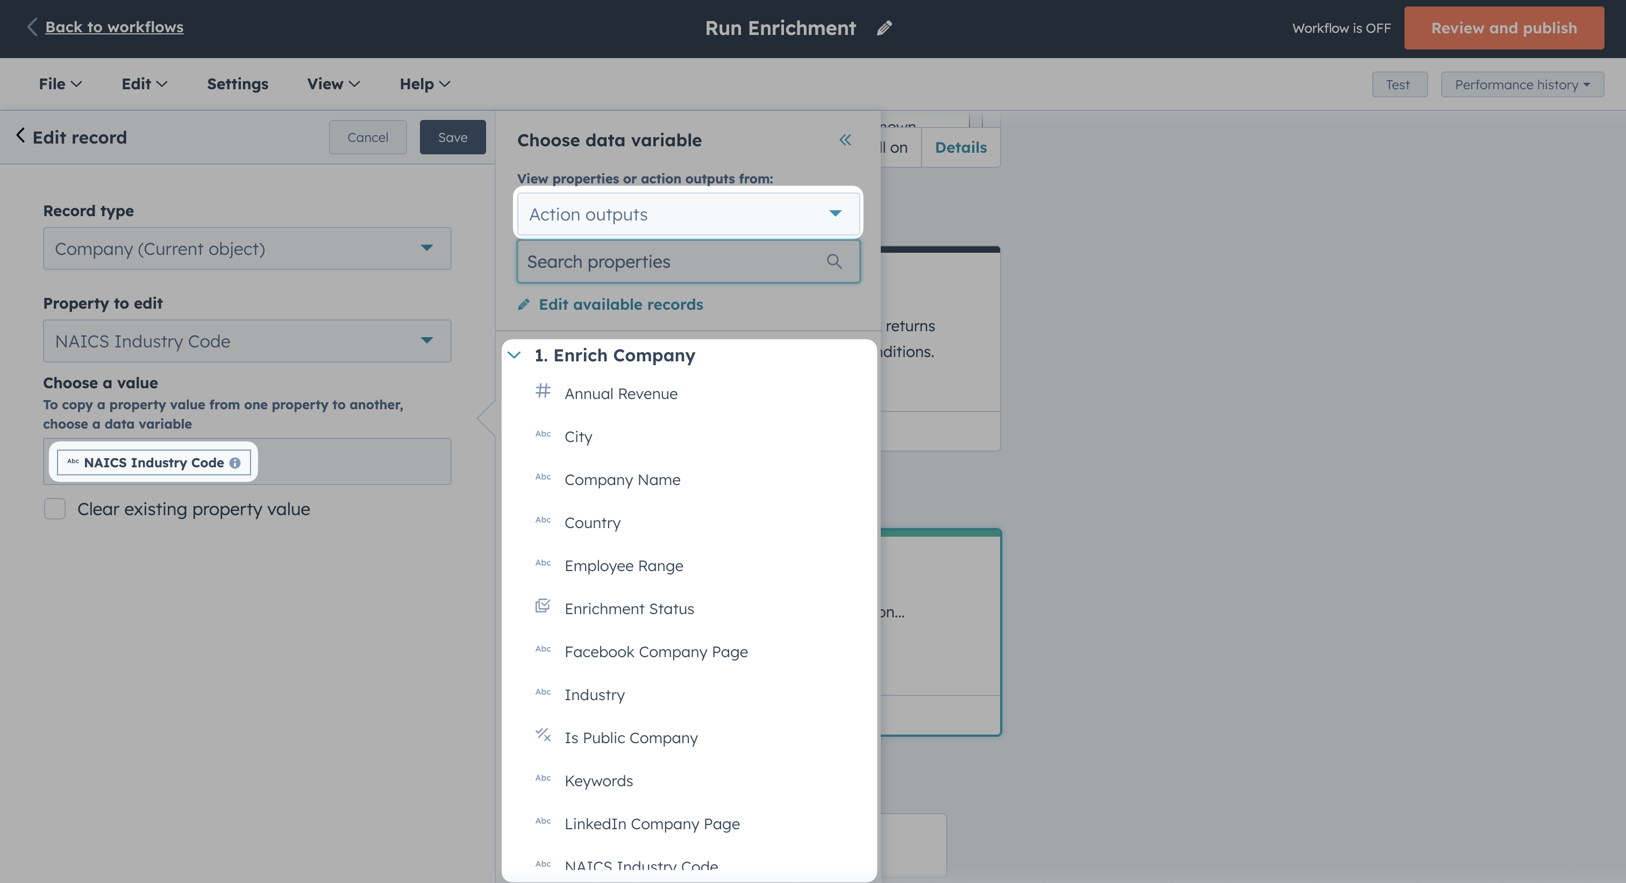Open the Performance history dropdown
The image size is (1626, 883).
[x=1522, y=84]
